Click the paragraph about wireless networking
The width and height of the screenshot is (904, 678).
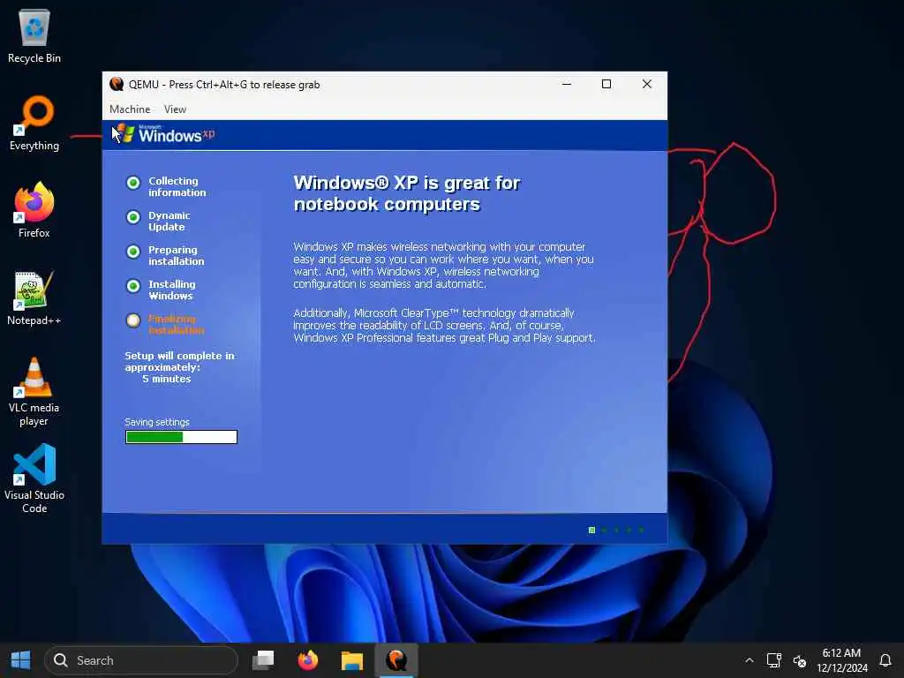[x=443, y=265]
